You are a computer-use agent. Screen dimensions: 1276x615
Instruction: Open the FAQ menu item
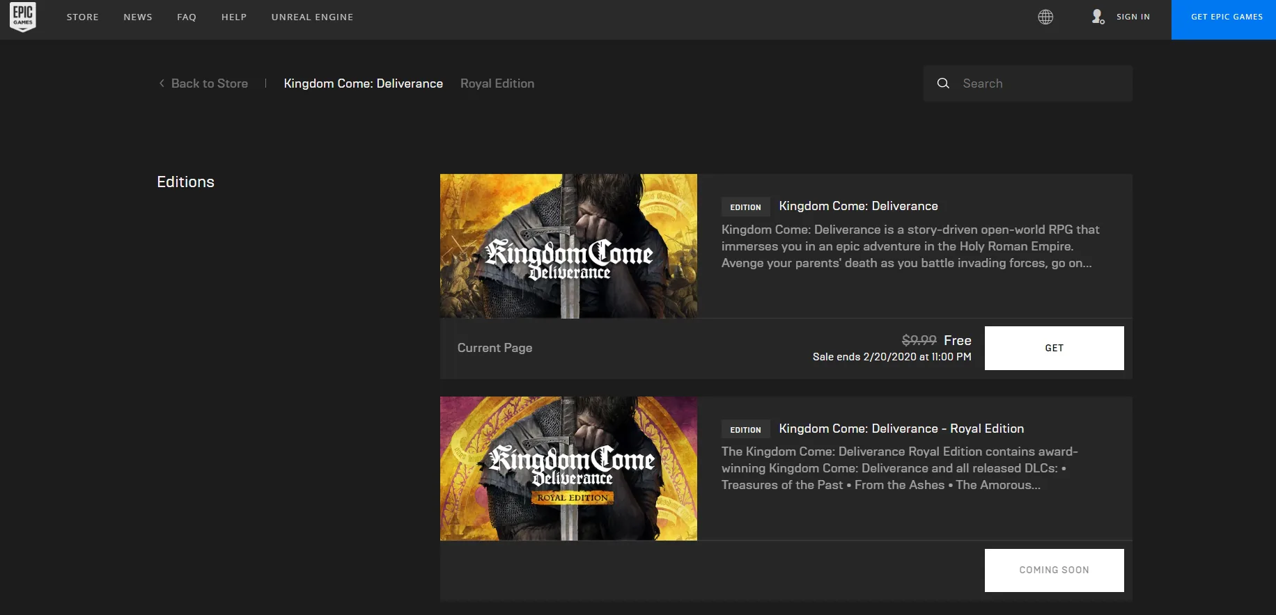[x=187, y=17]
